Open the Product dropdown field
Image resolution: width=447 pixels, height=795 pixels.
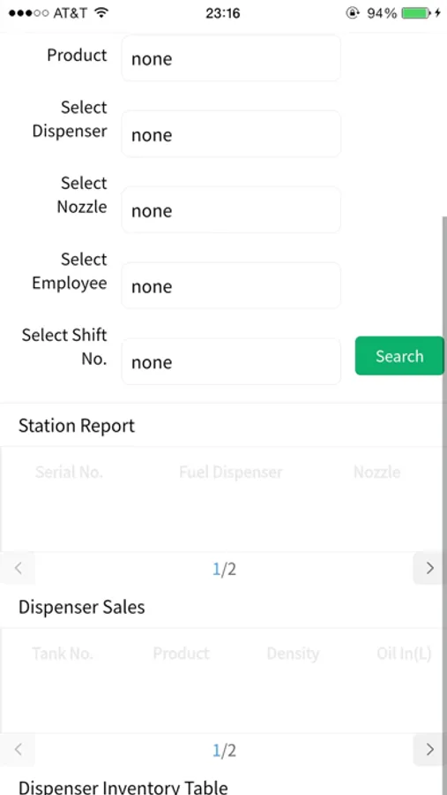coord(231,58)
